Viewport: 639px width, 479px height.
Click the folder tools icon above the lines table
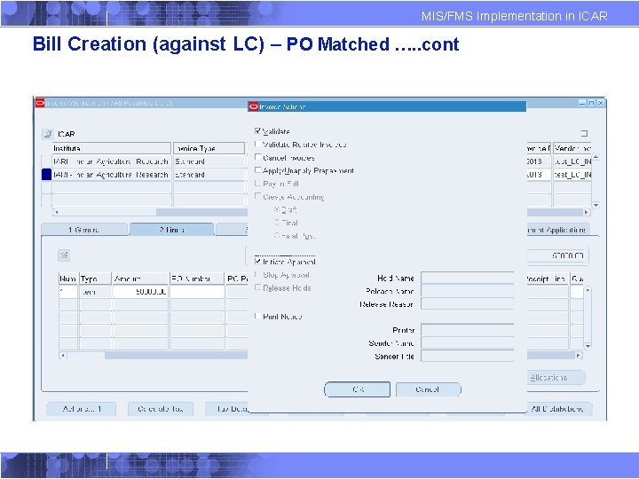pyautogui.click(x=64, y=255)
